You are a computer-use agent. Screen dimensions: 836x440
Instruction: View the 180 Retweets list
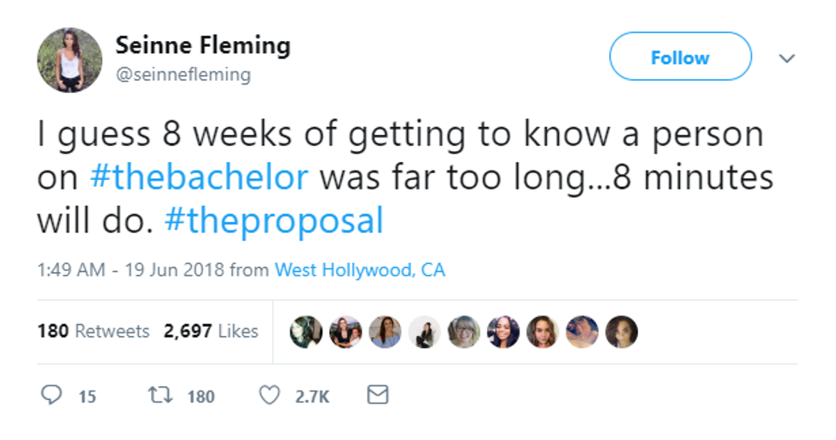pos(93,331)
